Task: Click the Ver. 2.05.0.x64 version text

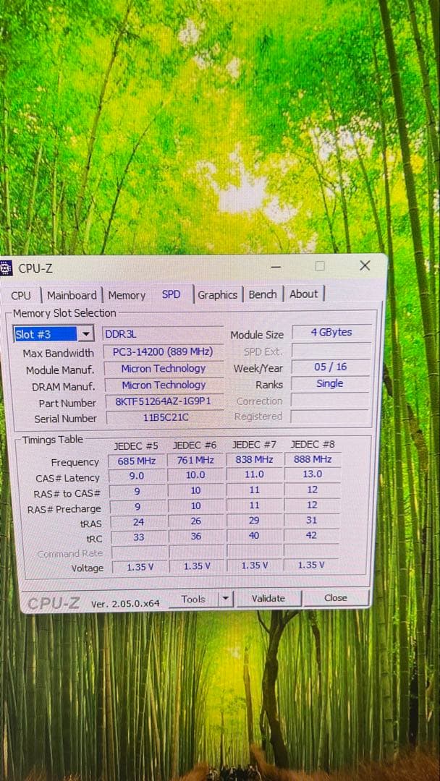Action: point(125,604)
